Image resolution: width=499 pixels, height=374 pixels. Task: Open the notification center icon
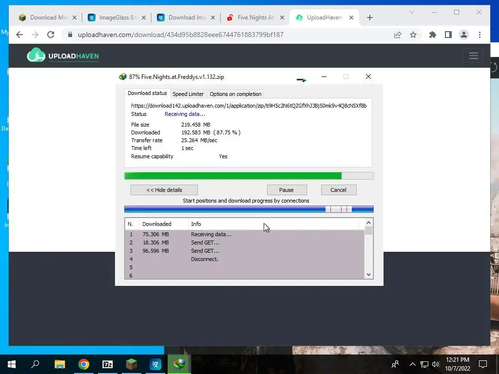pyautogui.click(x=483, y=364)
